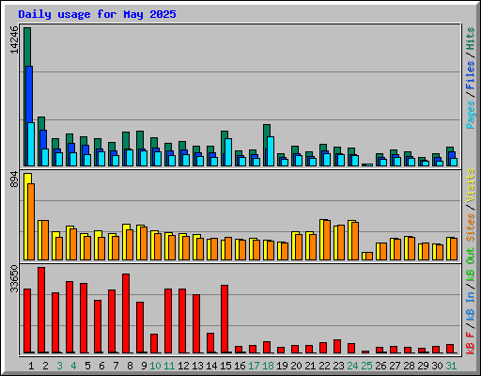Click the day 13 axis label
Screen dimensions: 481x376
point(197,366)
